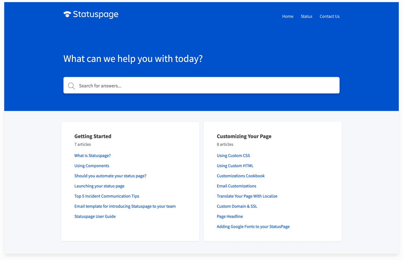Image resolution: width=403 pixels, height=260 pixels.
Task: Click the magnifying glass search icon
Action: (71, 86)
